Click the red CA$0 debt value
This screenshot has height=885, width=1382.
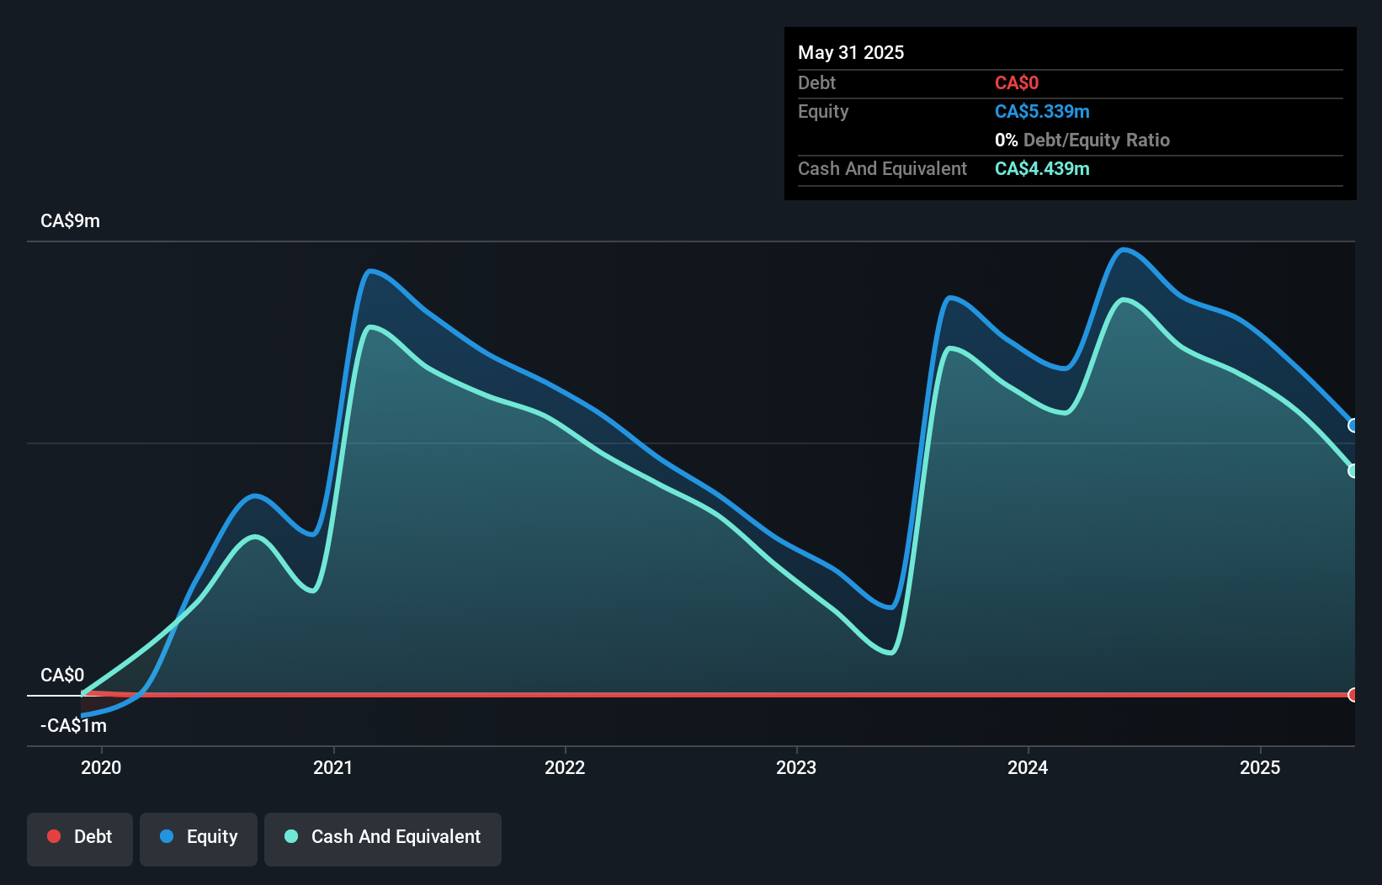point(1017,83)
